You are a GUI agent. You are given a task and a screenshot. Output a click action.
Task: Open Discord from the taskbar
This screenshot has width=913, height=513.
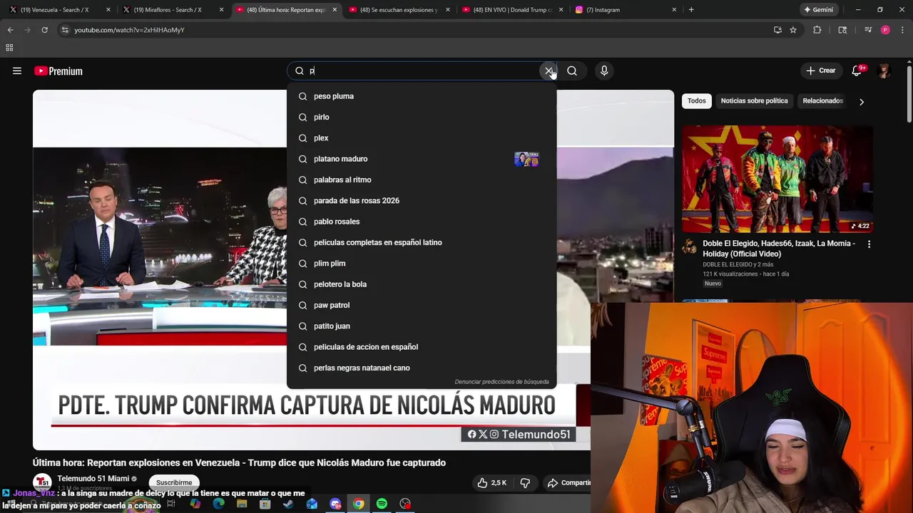335,504
